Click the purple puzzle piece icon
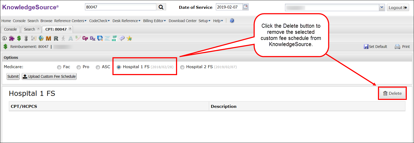This screenshot has width=414, height=143. tap(11, 38)
